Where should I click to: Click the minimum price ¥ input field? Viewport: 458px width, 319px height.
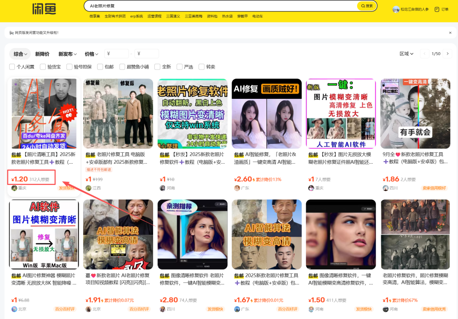(x=116, y=54)
